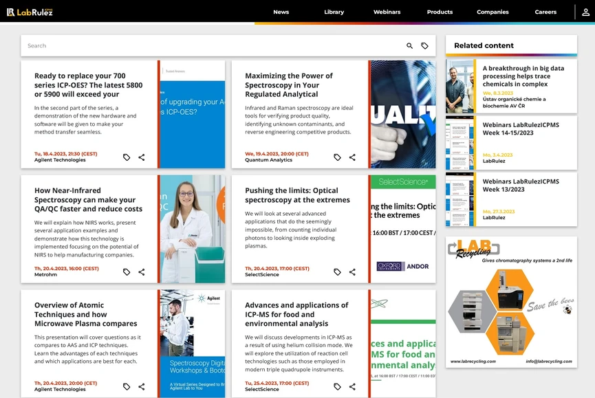Click tag icon on Metrohm NIRS card
595x398 pixels.
(127, 272)
